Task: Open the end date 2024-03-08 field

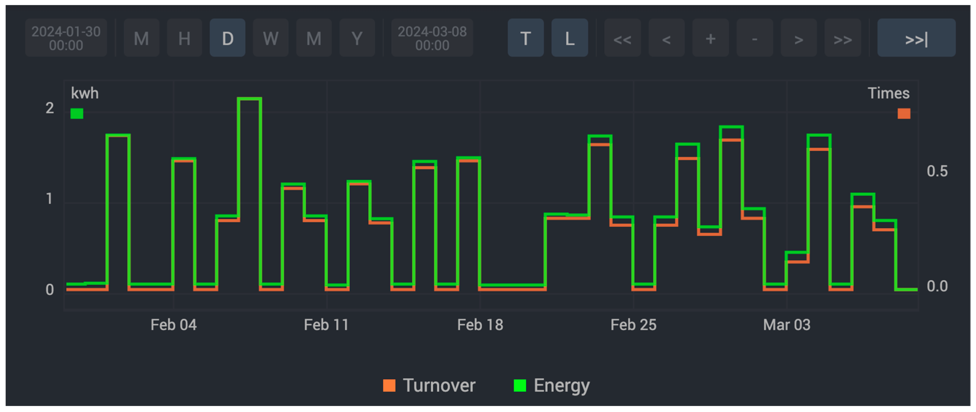Action: (x=432, y=38)
